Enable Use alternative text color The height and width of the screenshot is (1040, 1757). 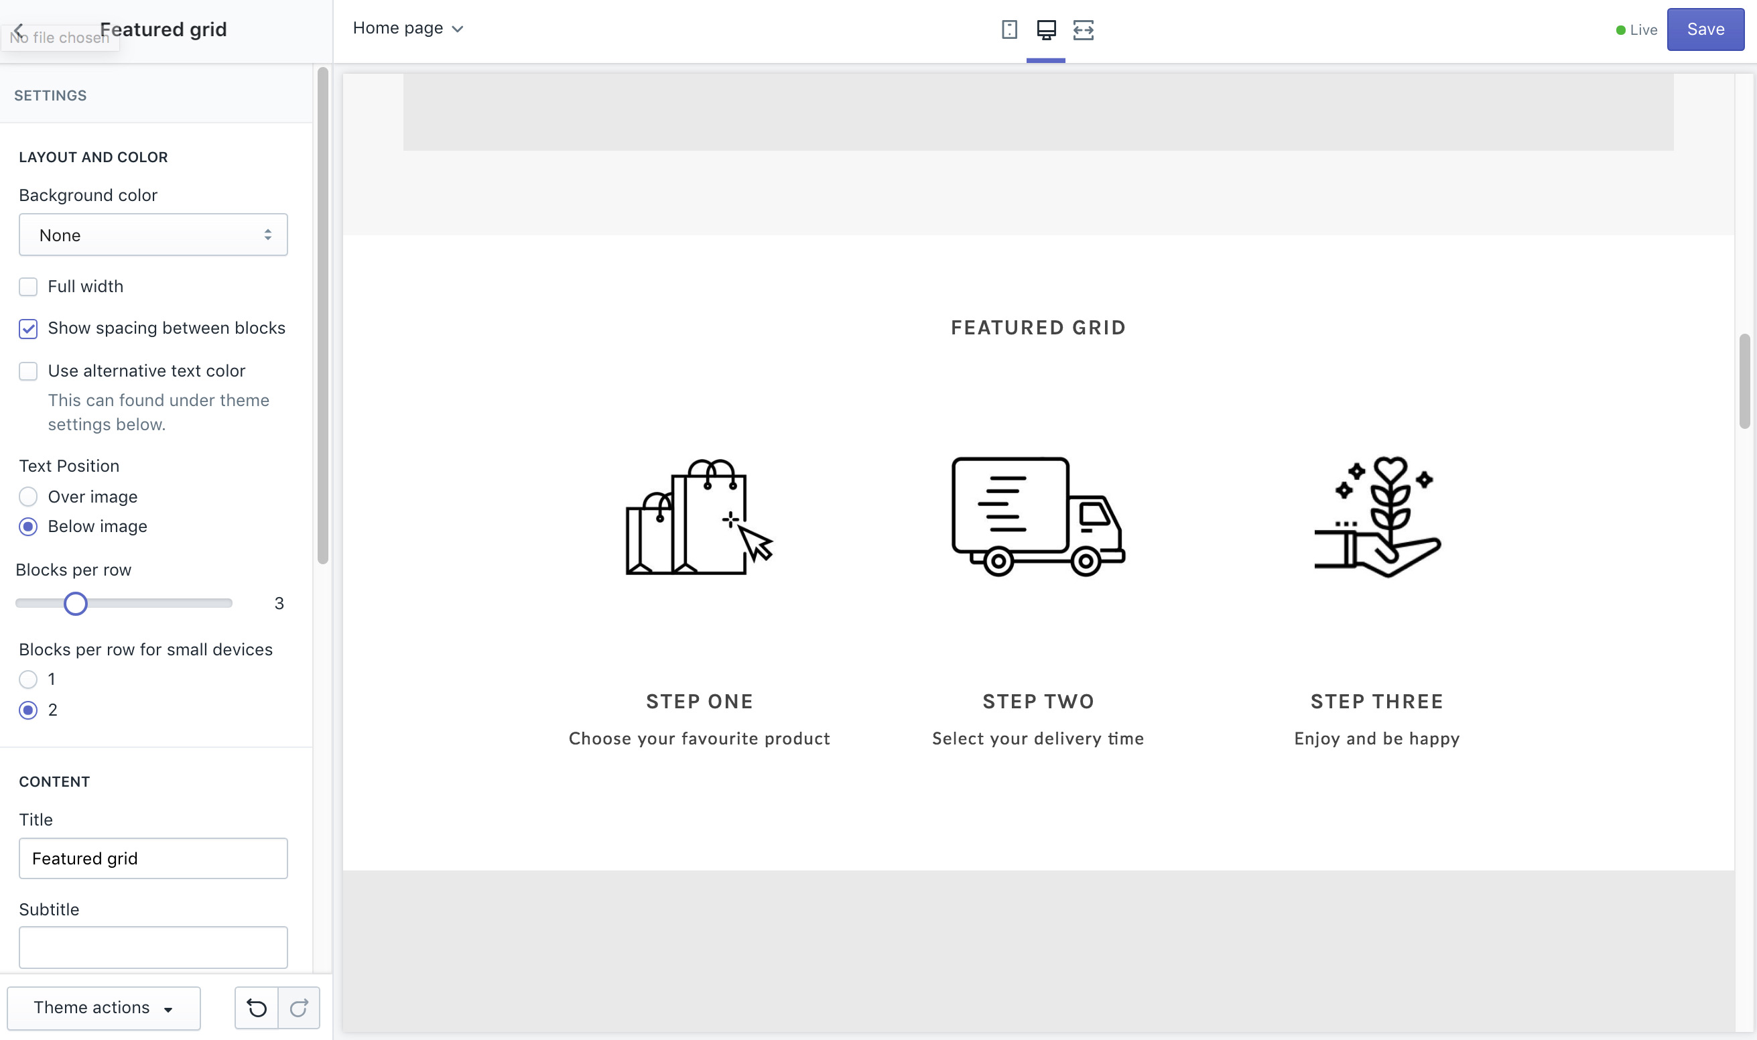click(28, 371)
